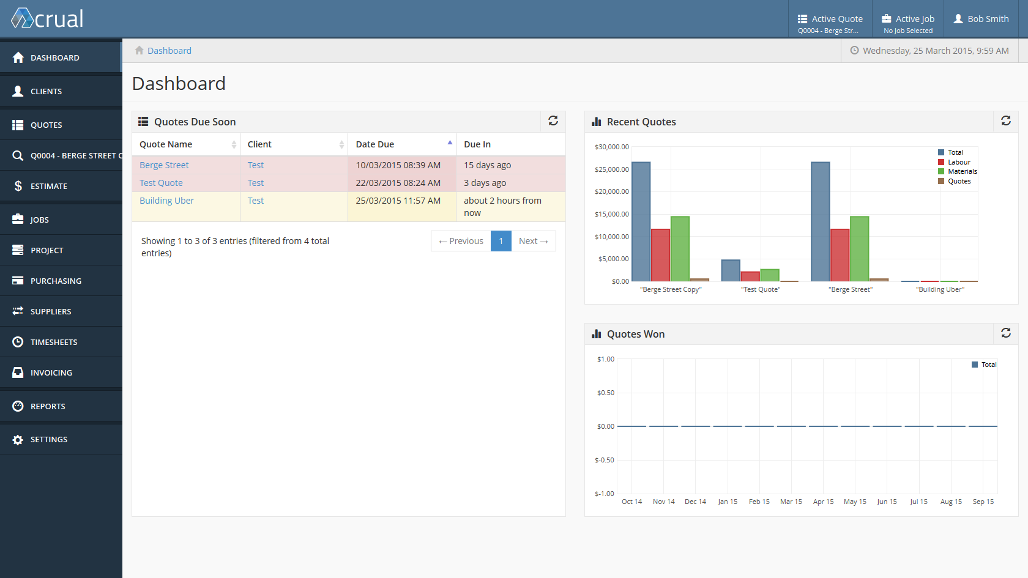This screenshot has height=578, width=1028.
Task: Open the Building Uber quote link
Action: pyautogui.click(x=166, y=201)
